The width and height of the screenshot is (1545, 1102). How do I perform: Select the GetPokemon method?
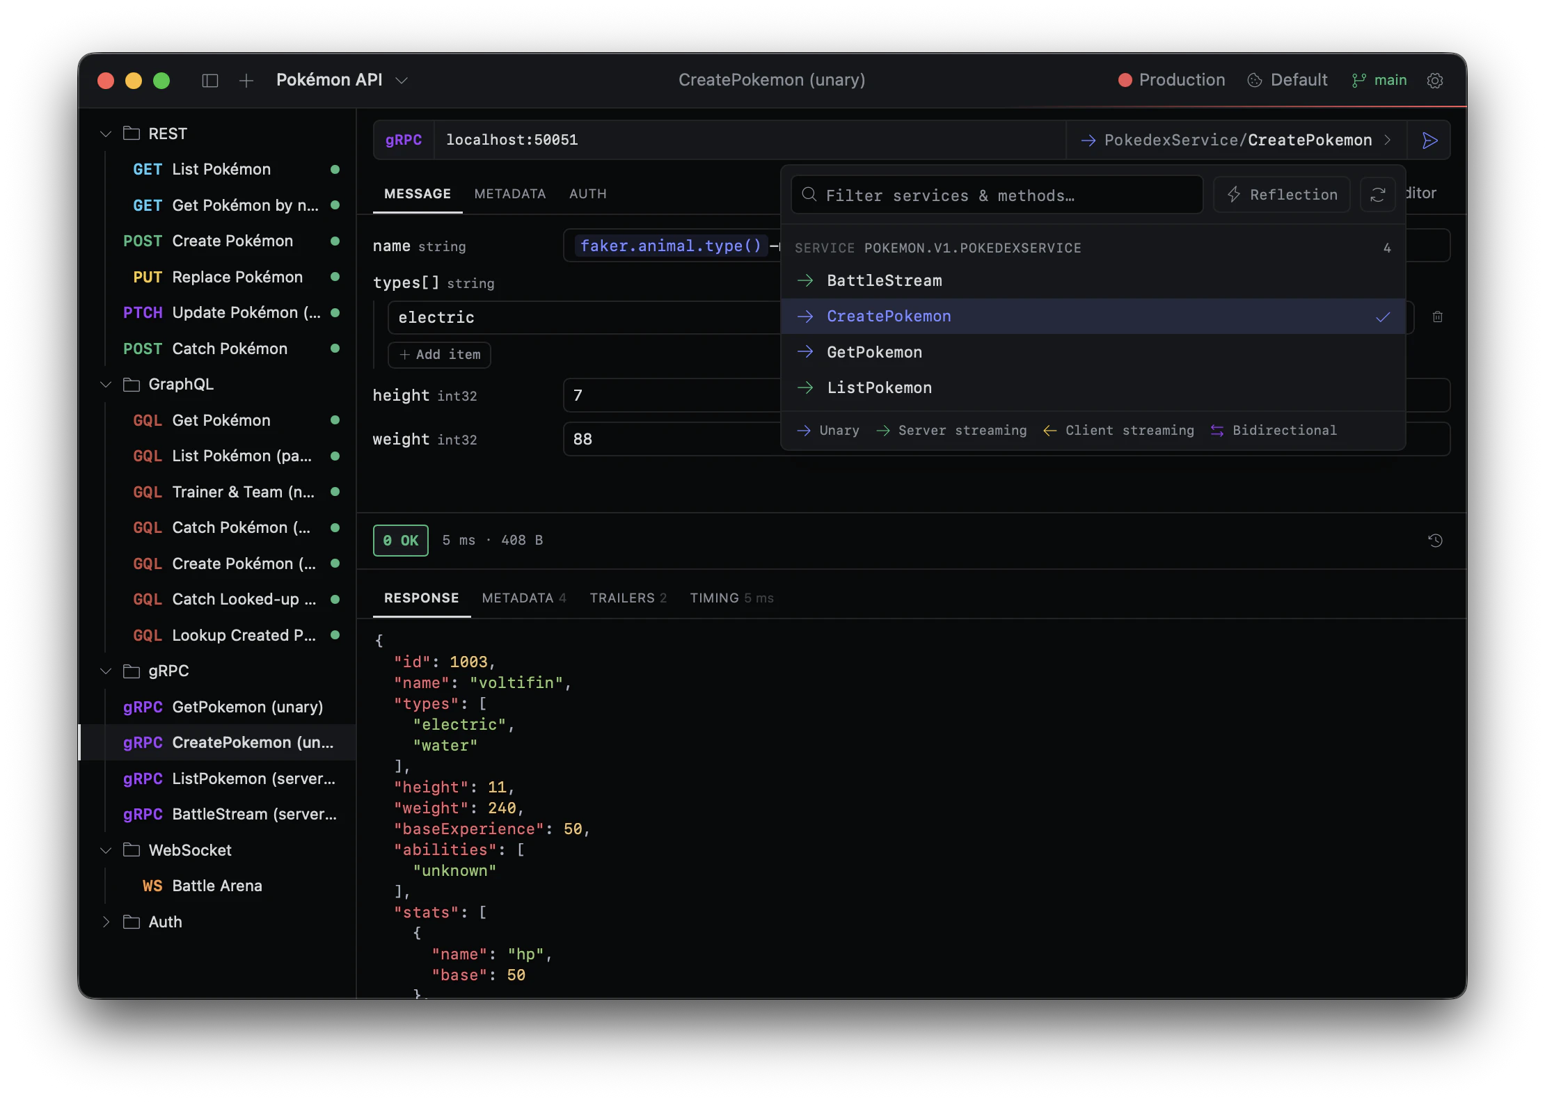pos(1093,352)
